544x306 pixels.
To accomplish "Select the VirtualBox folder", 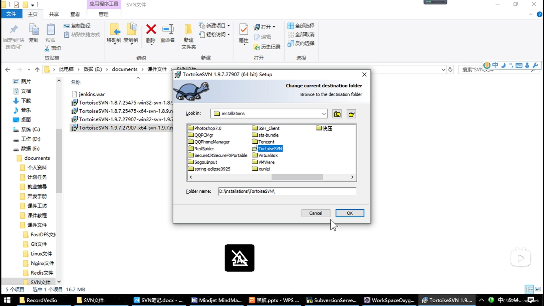I will click(265, 155).
